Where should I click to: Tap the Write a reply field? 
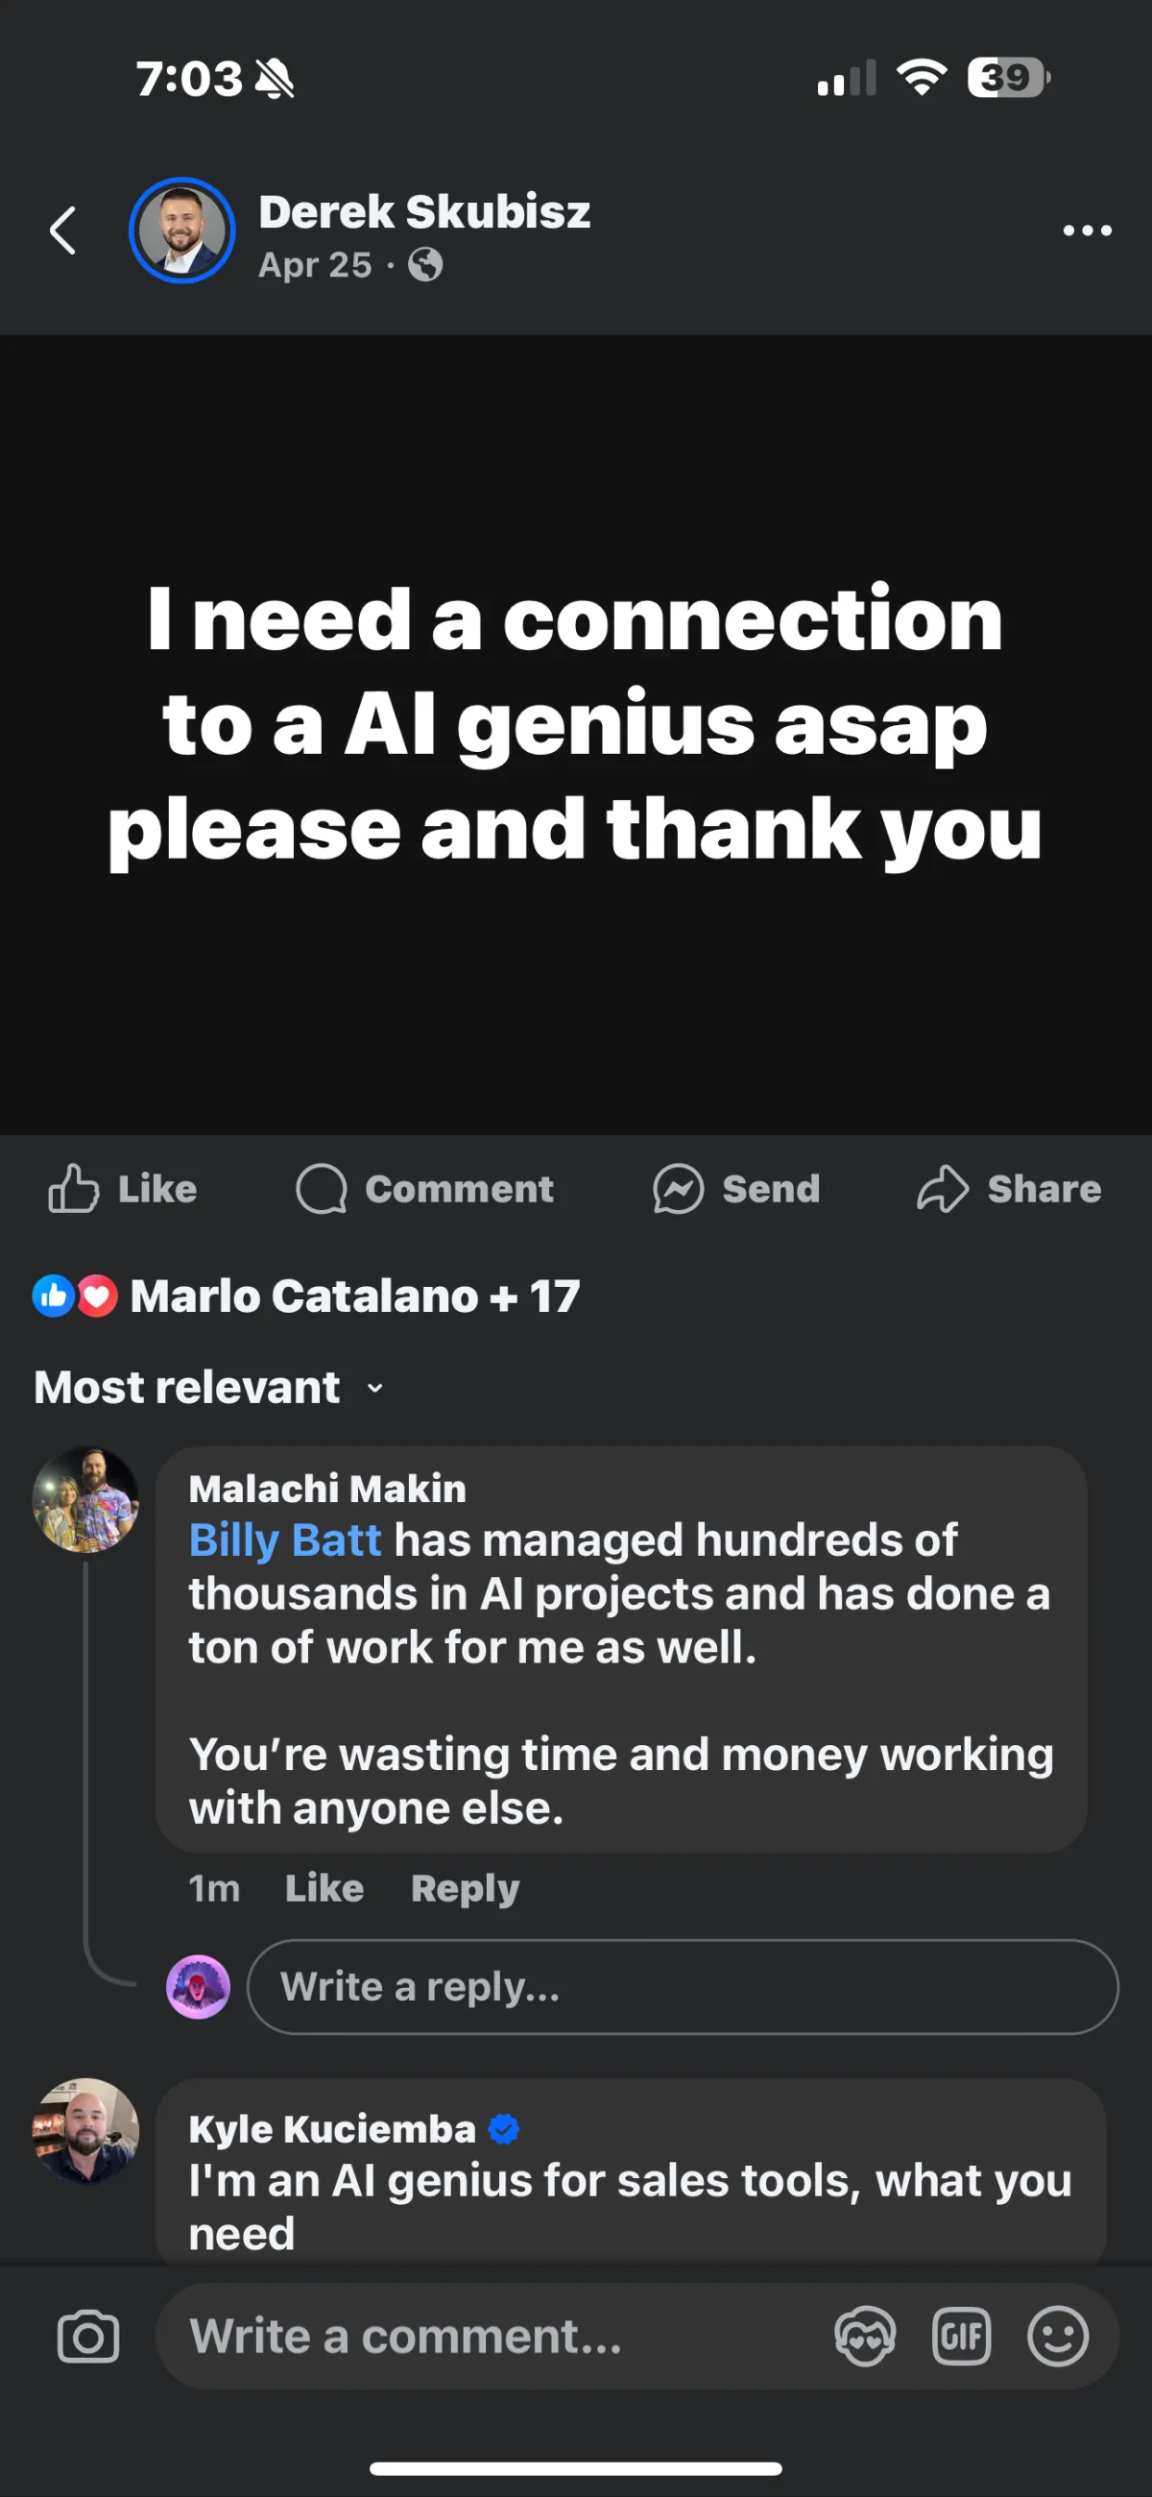683,1987
